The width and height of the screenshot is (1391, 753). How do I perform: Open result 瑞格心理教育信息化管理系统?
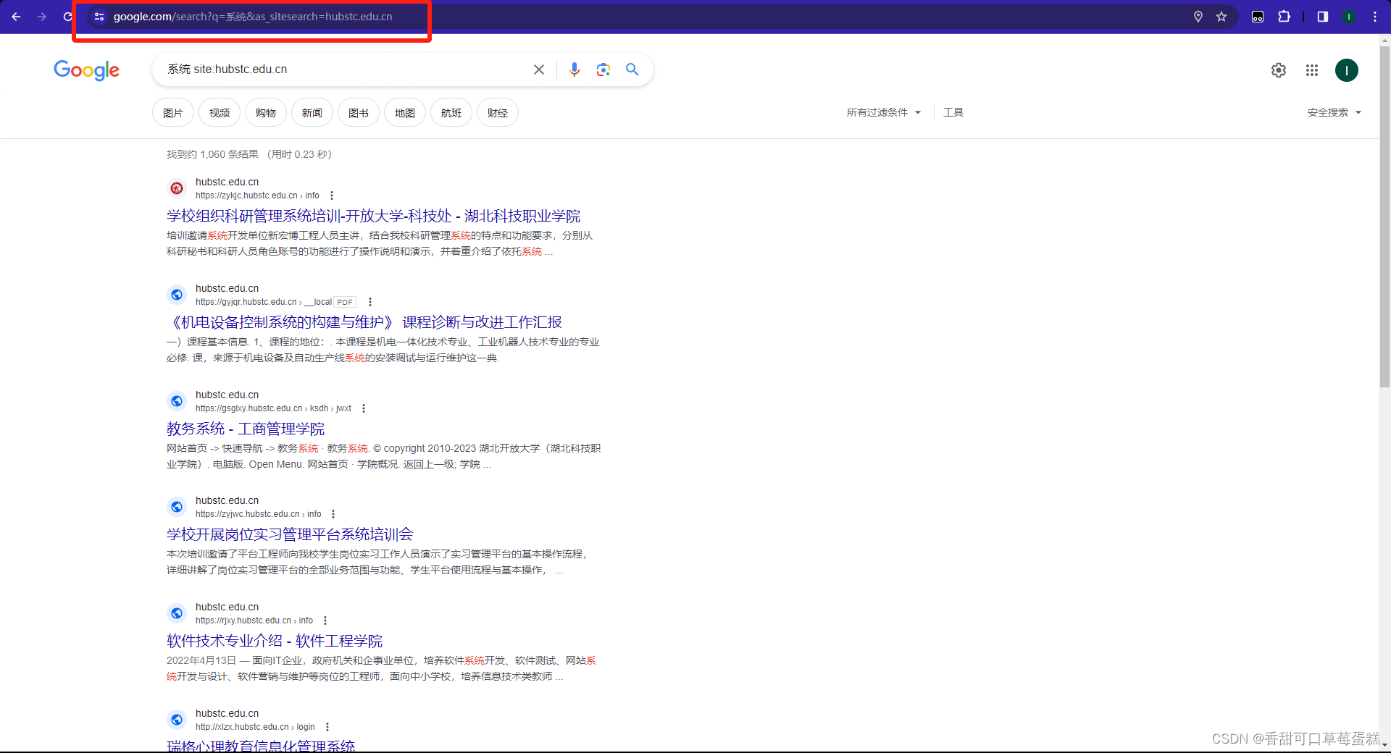click(261, 746)
